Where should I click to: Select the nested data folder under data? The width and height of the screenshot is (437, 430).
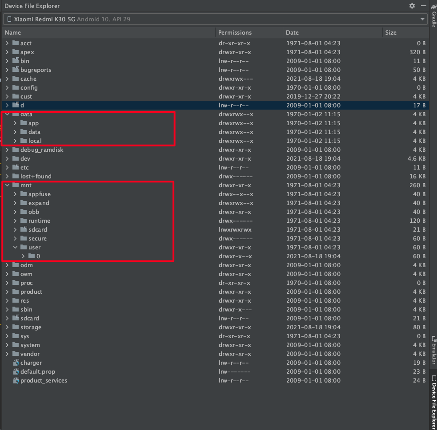(215, 132)
